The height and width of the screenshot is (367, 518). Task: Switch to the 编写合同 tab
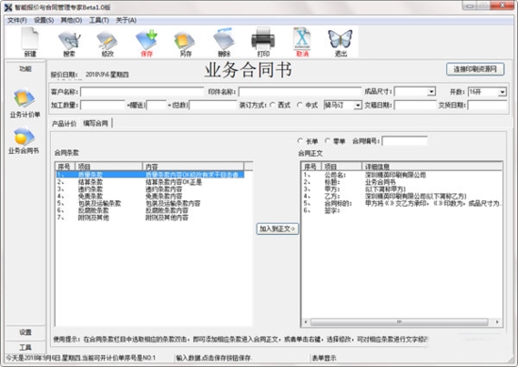tap(95, 124)
